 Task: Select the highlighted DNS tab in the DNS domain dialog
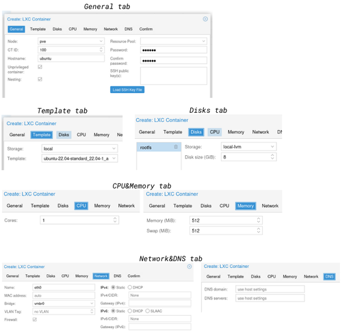[329, 276]
